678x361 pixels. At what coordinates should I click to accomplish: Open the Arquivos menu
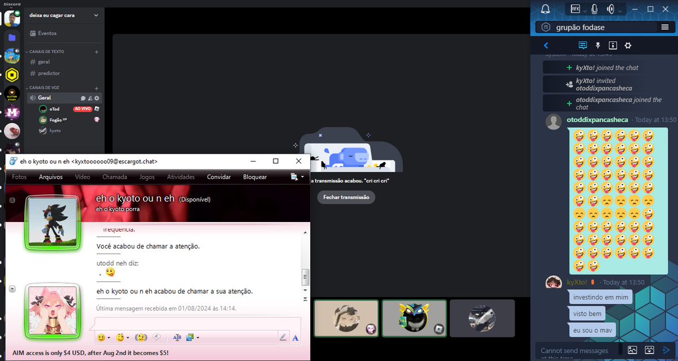[x=50, y=176]
